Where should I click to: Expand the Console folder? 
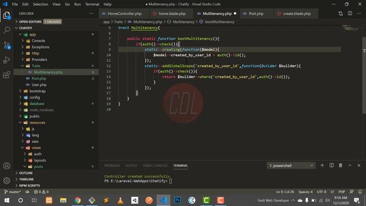coord(56,41)
